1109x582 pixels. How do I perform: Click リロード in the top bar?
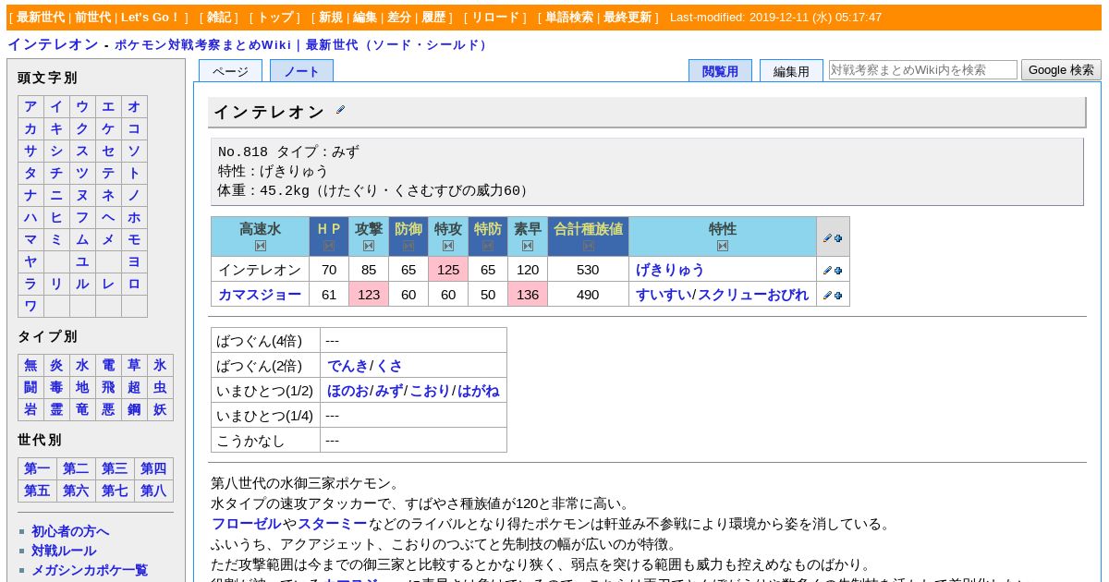tap(496, 18)
